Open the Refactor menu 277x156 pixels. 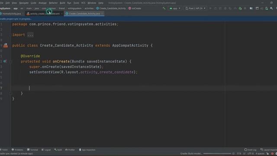(x=53, y=3)
